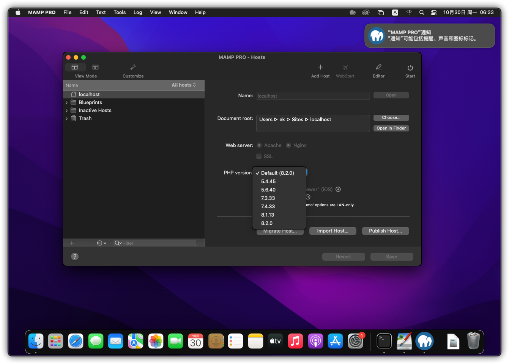Image resolution: width=509 pixels, height=364 pixels.
Task: Open the Editor pencil icon
Action: point(378,67)
